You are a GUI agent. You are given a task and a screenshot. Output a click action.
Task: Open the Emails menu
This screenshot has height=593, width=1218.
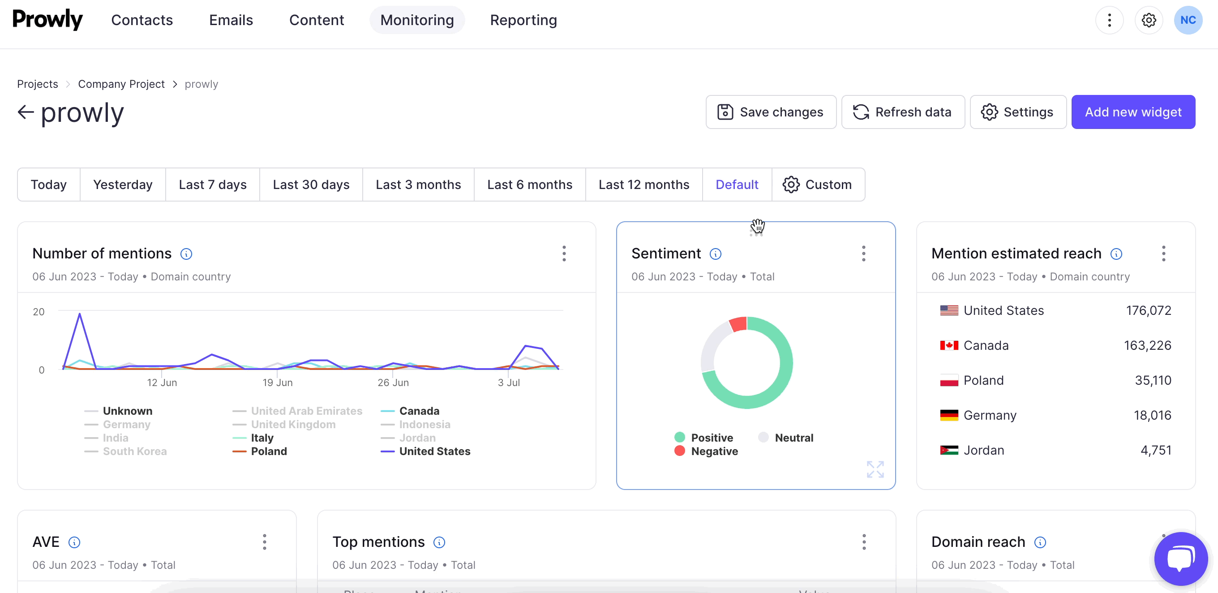point(231,20)
